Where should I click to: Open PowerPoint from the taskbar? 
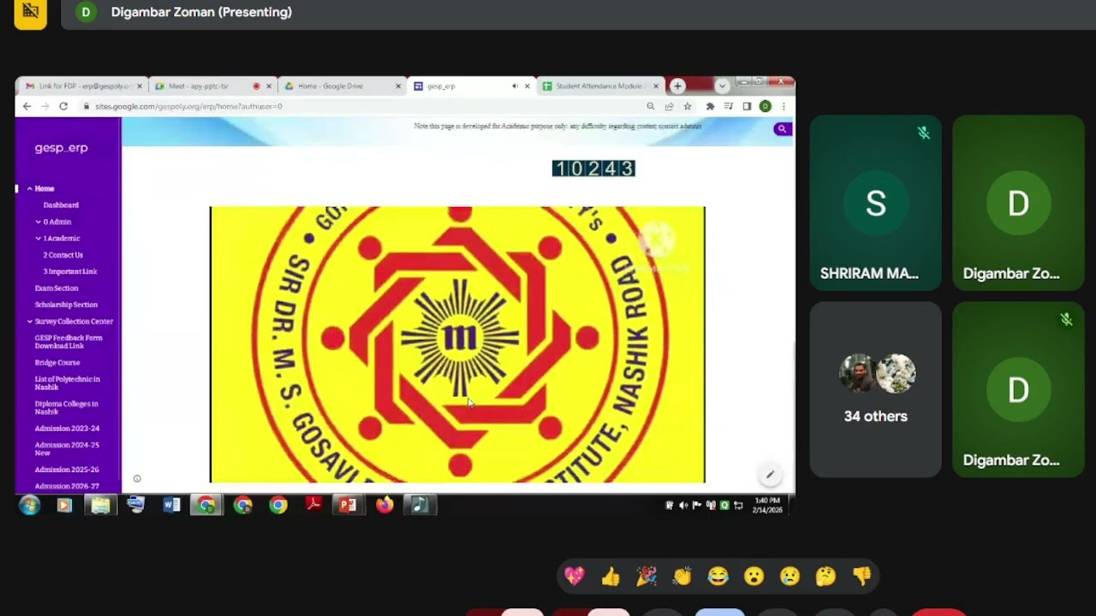click(x=348, y=505)
